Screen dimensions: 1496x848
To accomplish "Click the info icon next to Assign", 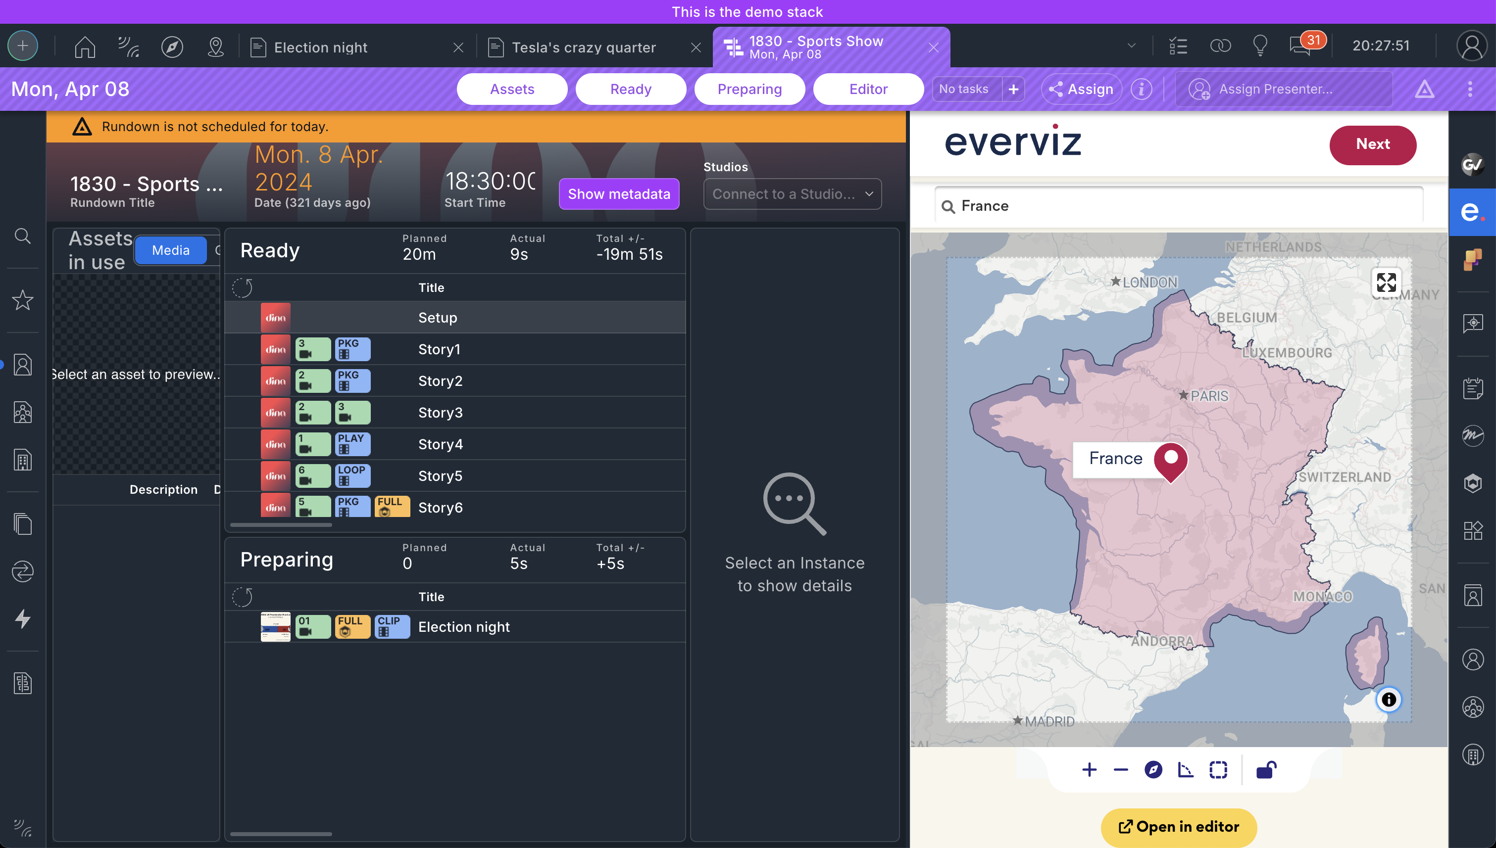I will [x=1141, y=89].
